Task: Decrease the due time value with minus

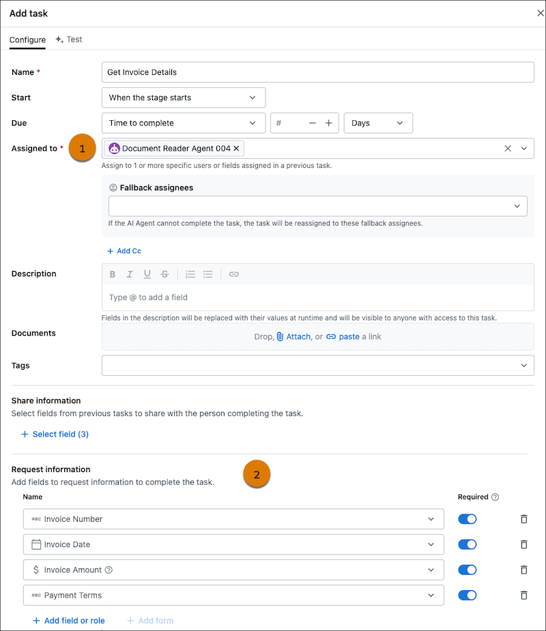Action: [313, 123]
